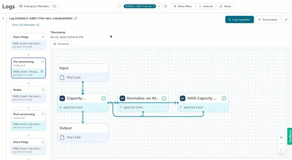Open the AWS Capacity ... node
Screen dimensions: 292x160
(x=203, y=103)
